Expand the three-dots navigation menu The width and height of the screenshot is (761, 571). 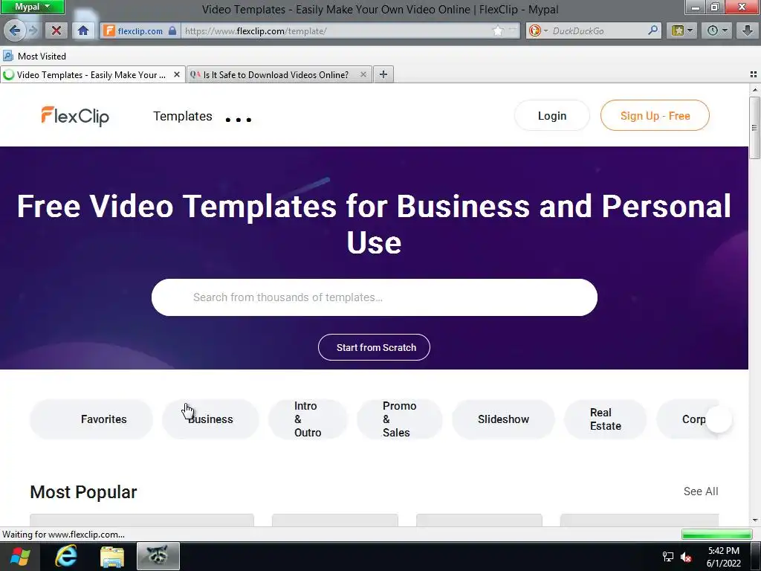point(239,120)
